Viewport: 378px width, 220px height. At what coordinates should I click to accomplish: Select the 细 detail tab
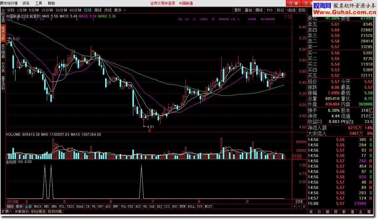click(x=328, y=212)
